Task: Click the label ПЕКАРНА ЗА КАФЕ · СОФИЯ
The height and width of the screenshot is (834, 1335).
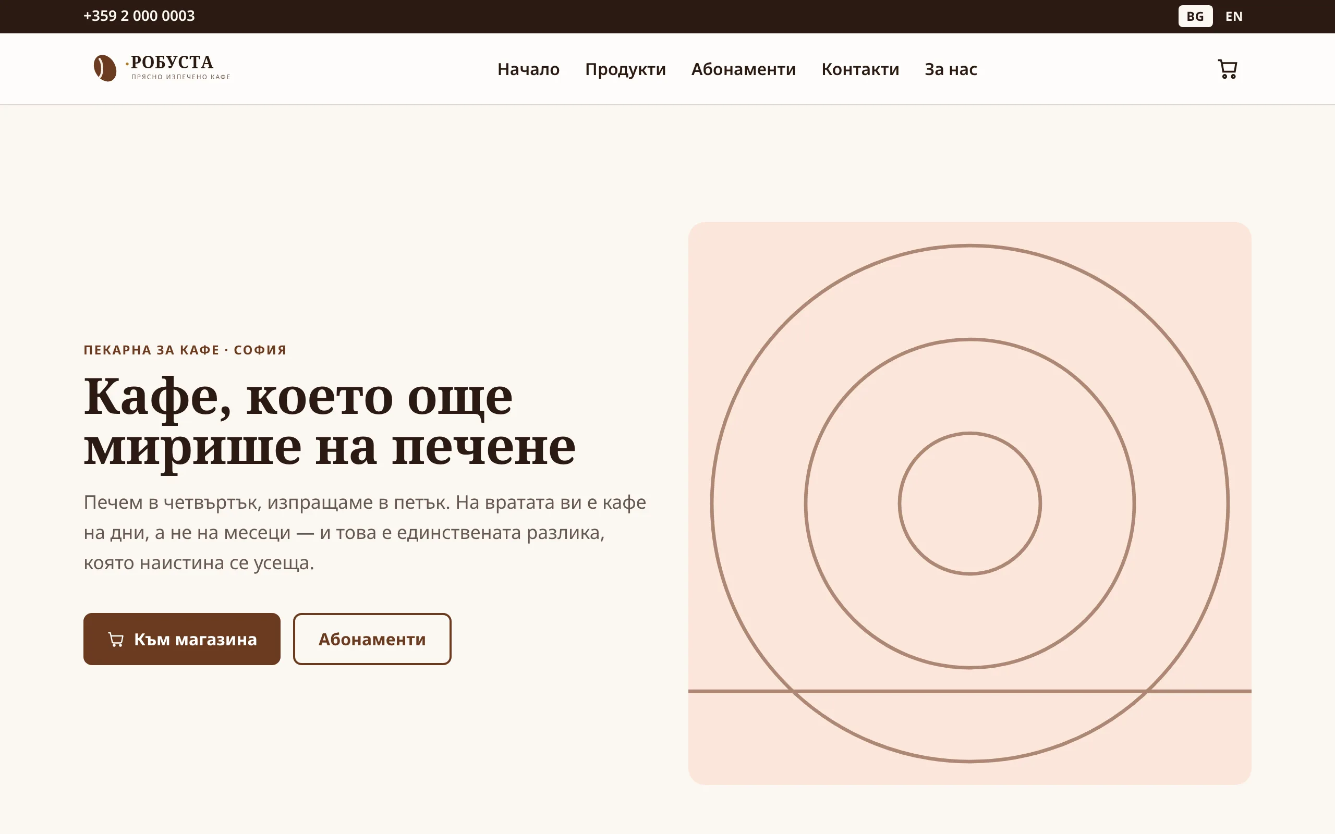Action: coord(185,350)
